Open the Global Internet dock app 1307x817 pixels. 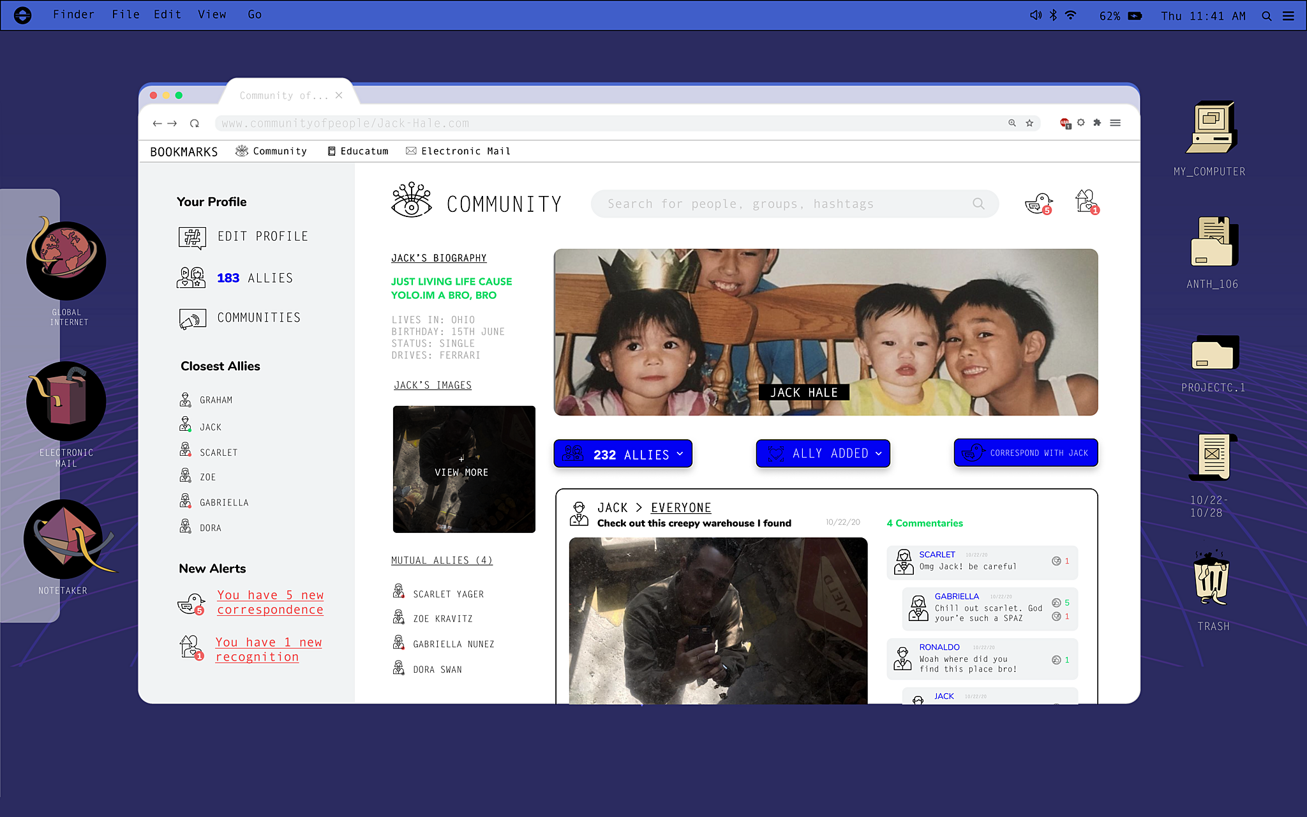point(66,260)
